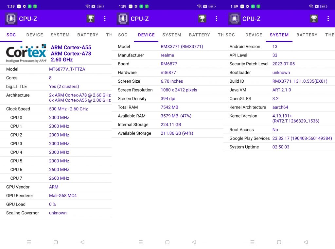
Task: Tap the Root Access value No
Action: pyautogui.click(x=275, y=130)
